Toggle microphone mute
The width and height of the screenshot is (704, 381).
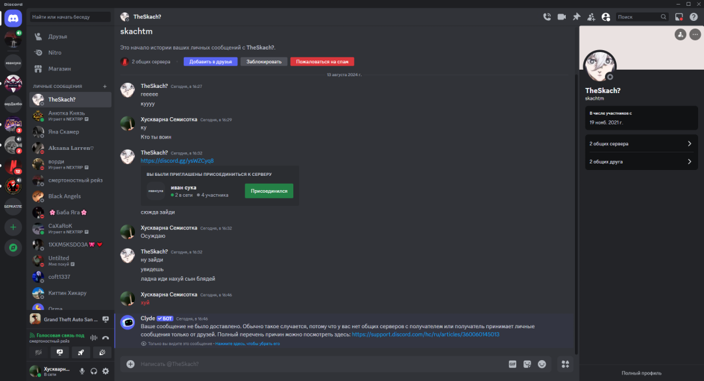click(x=82, y=371)
